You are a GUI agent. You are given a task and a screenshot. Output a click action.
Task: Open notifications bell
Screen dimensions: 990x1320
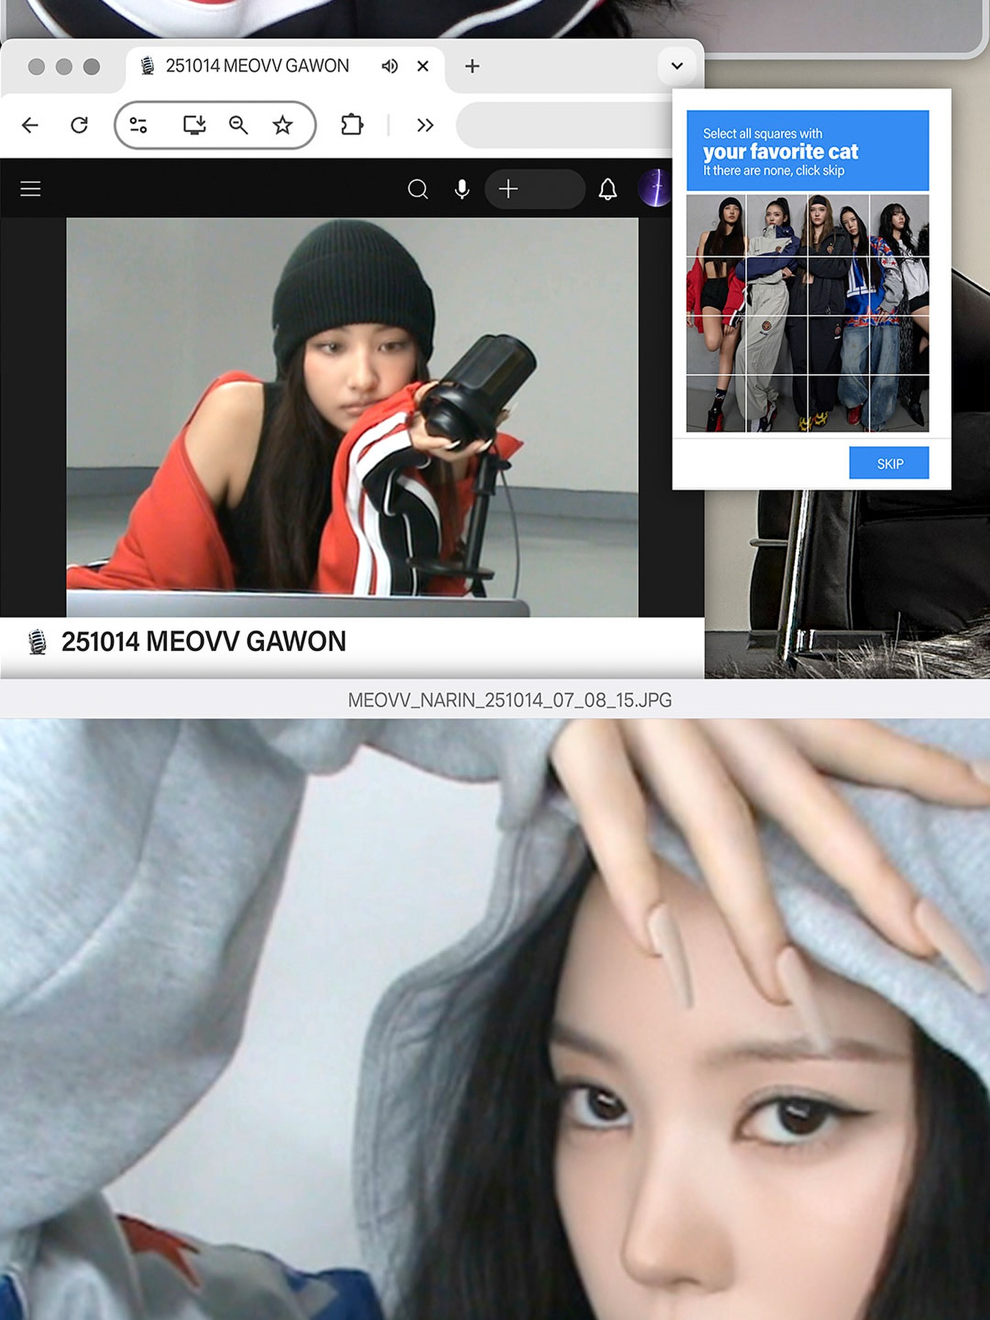(x=608, y=189)
